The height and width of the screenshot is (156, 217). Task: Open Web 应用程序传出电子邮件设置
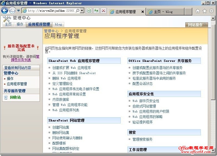tap(76, 89)
